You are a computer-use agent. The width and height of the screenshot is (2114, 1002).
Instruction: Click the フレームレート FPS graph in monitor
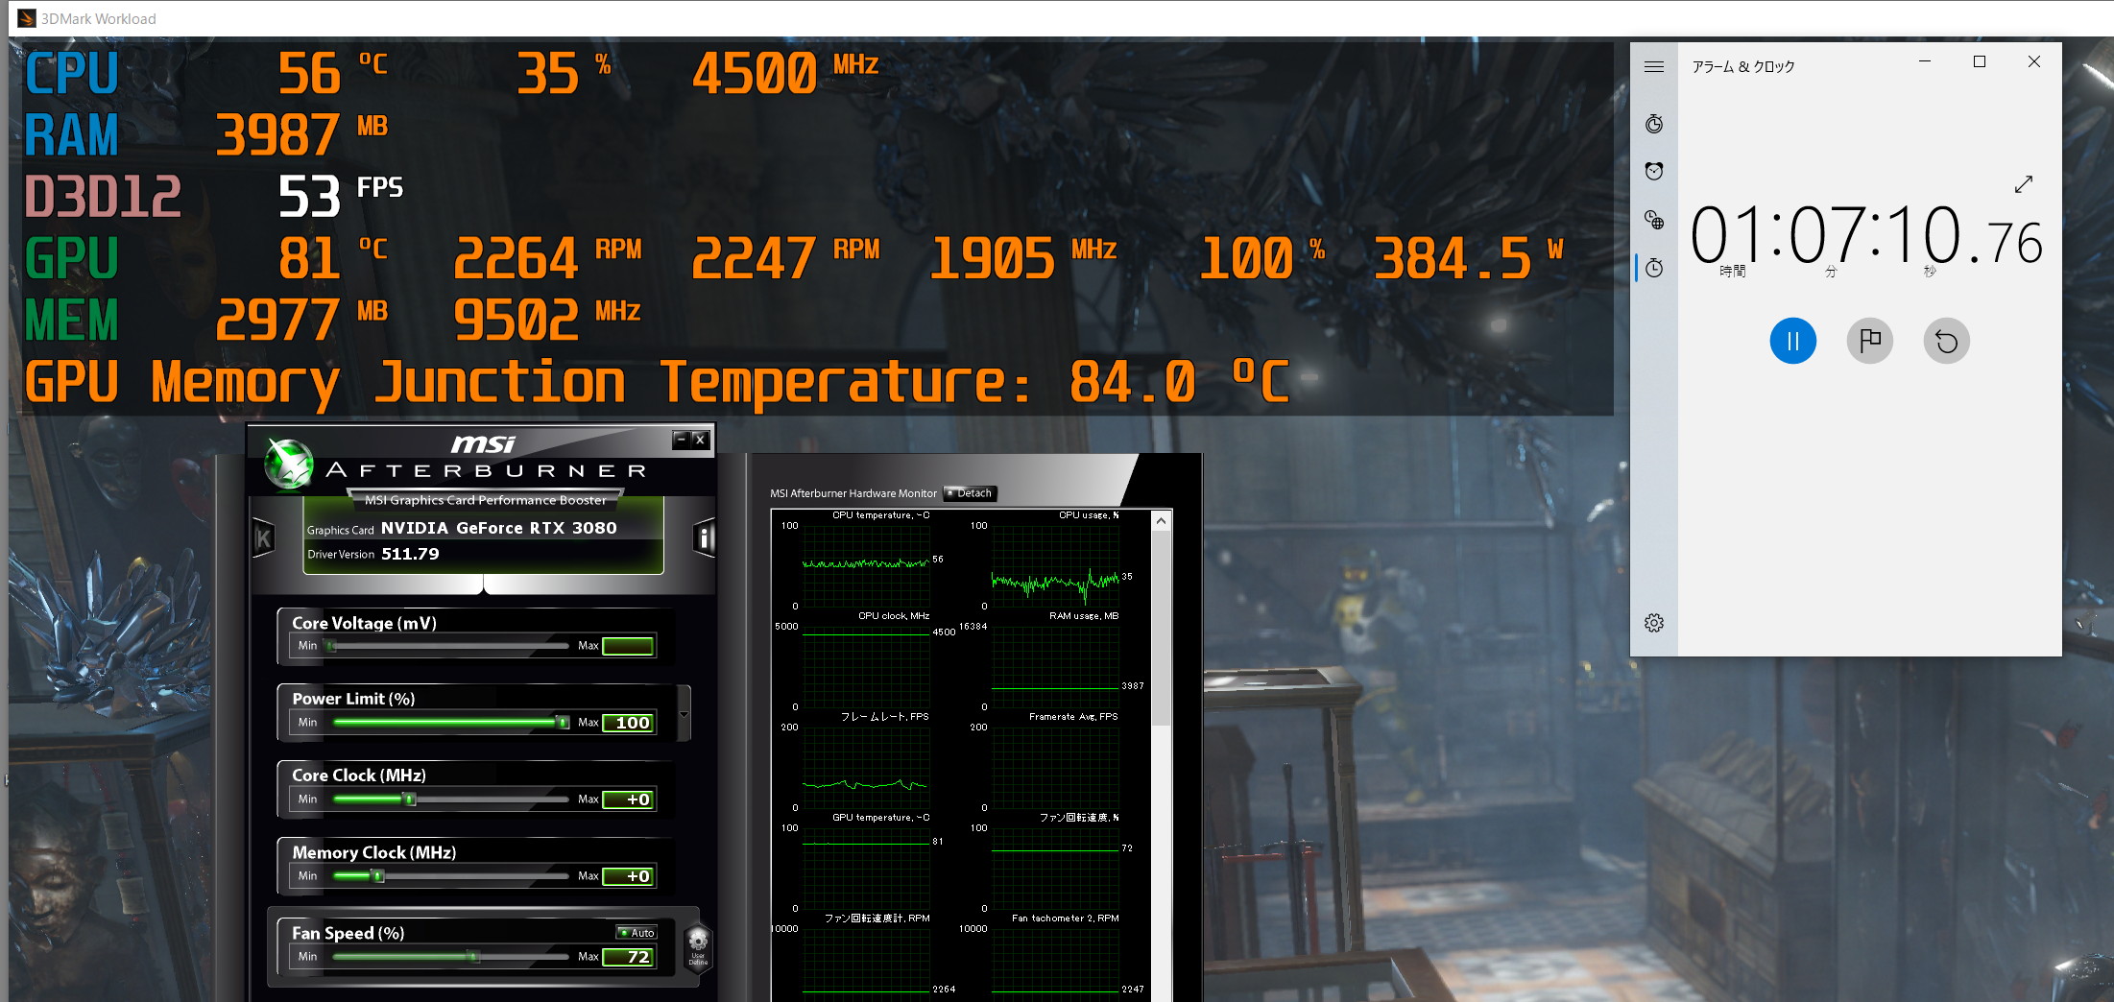tap(866, 768)
